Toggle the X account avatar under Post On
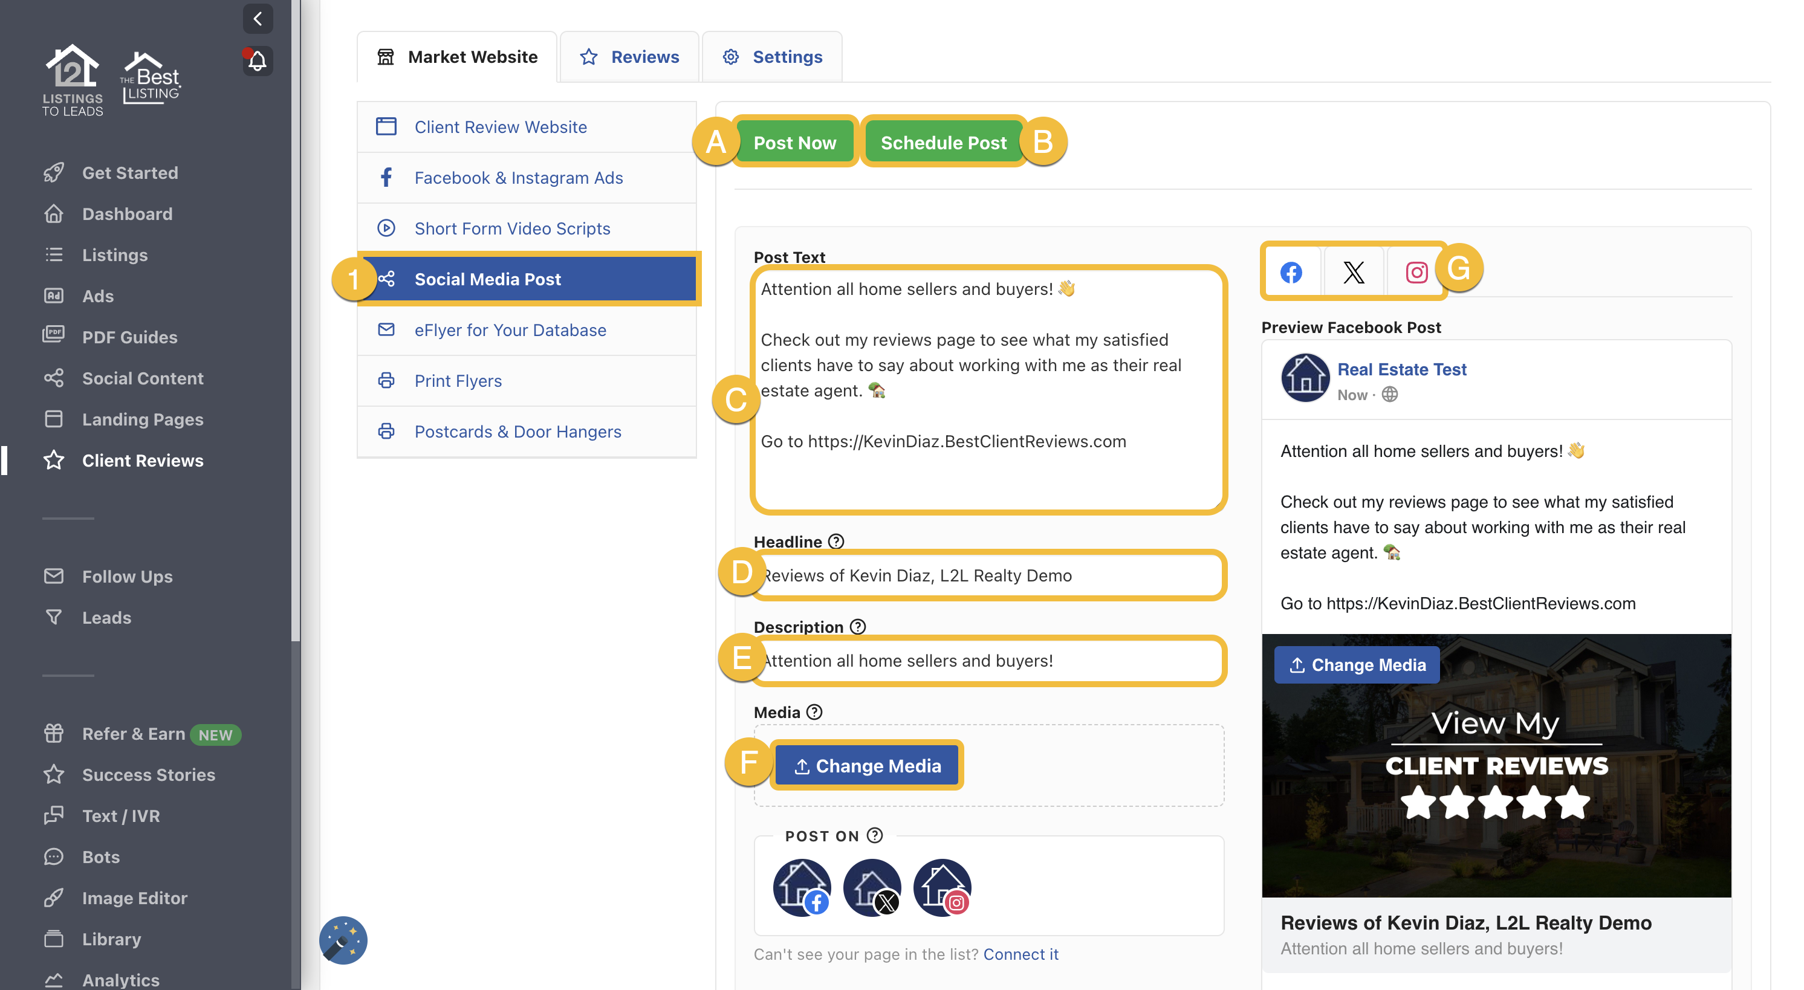The width and height of the screenshot is (1804, 990). click(x=872, y=887)
